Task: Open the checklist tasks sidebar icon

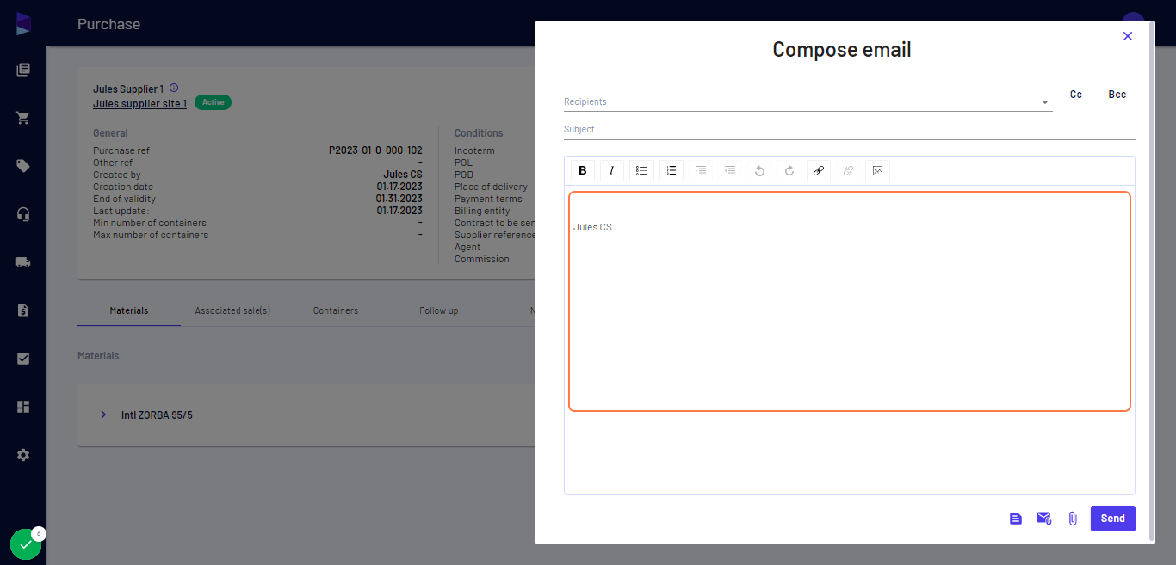Action: pos(23,359)
